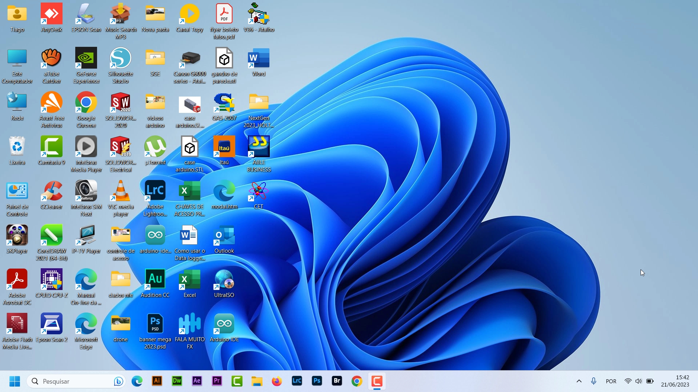
Task: Select the VLC media player icon
Action: (x=120, y=199)
